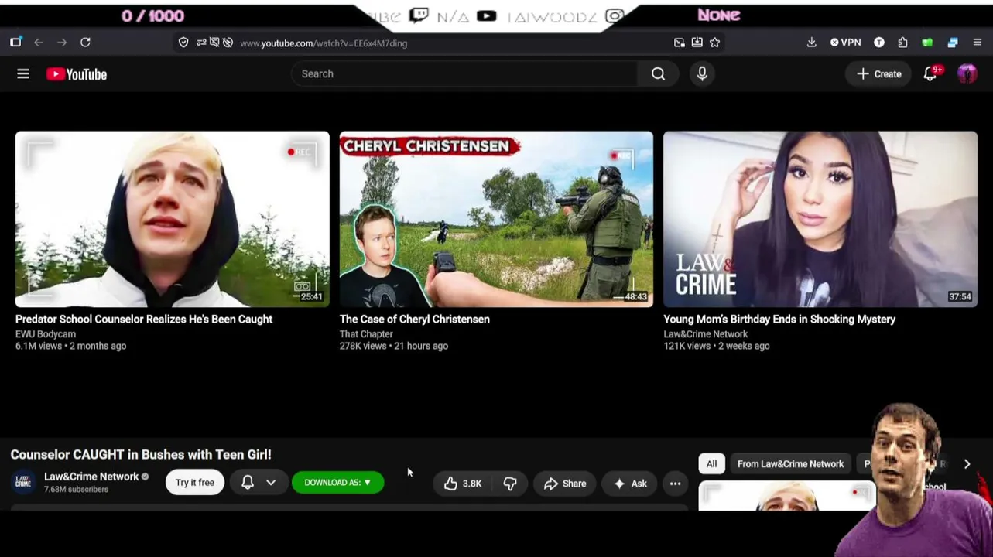Click the video title 'Counselor CAUGHT in Bushes with Teen Girl!'

[x=141, y=455]
